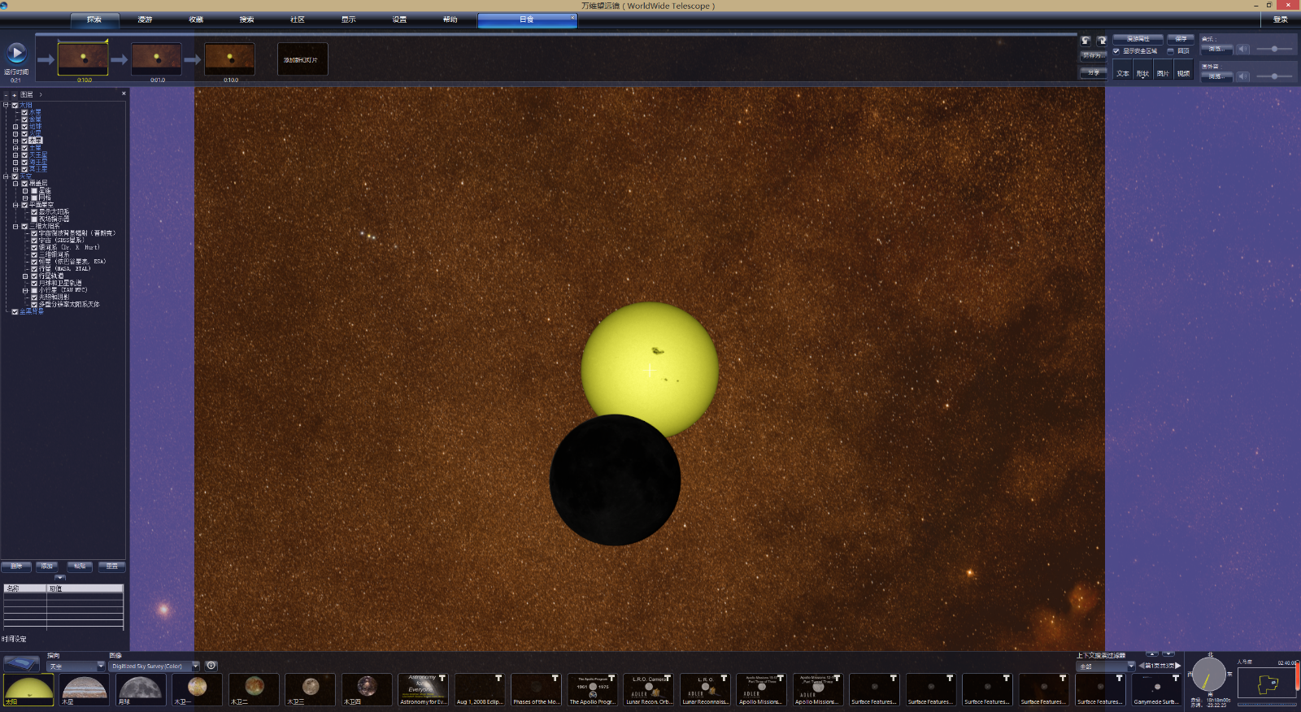1301x712 pixels.
Task: Click the 分享 button
Action: tap(1094, 72)
